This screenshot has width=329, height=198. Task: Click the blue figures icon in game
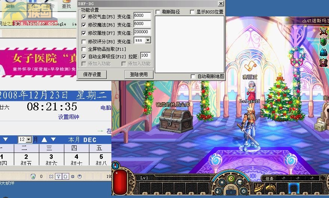point(323,52)
